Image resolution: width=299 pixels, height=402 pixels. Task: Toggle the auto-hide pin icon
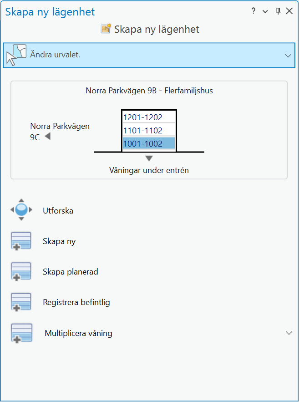pyautogui.click(x=278, y=11)
